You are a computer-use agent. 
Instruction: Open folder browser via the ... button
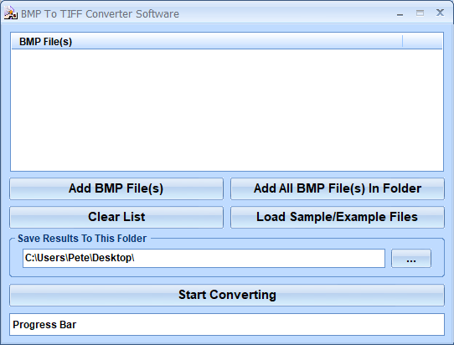point(411,258)
